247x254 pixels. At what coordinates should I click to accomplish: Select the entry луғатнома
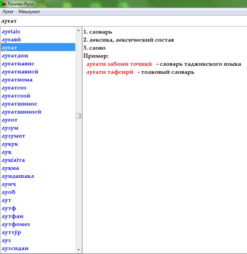point(17,80)
